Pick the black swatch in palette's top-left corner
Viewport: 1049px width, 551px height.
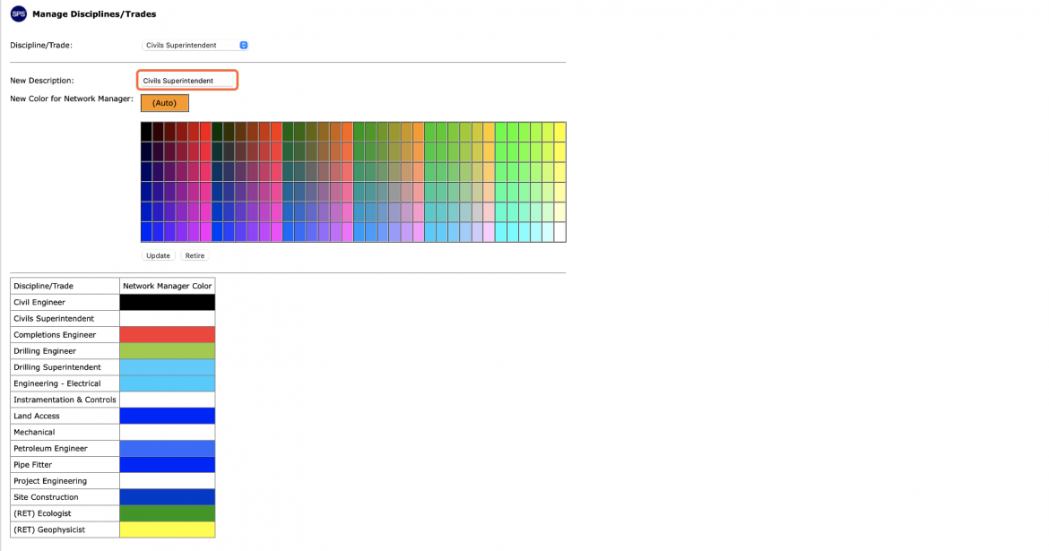point(146,132)
